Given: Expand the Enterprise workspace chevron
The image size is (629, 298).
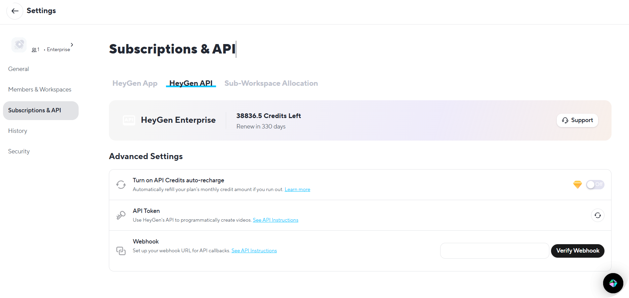Looking at the screenshot, I should pos(72,45).
